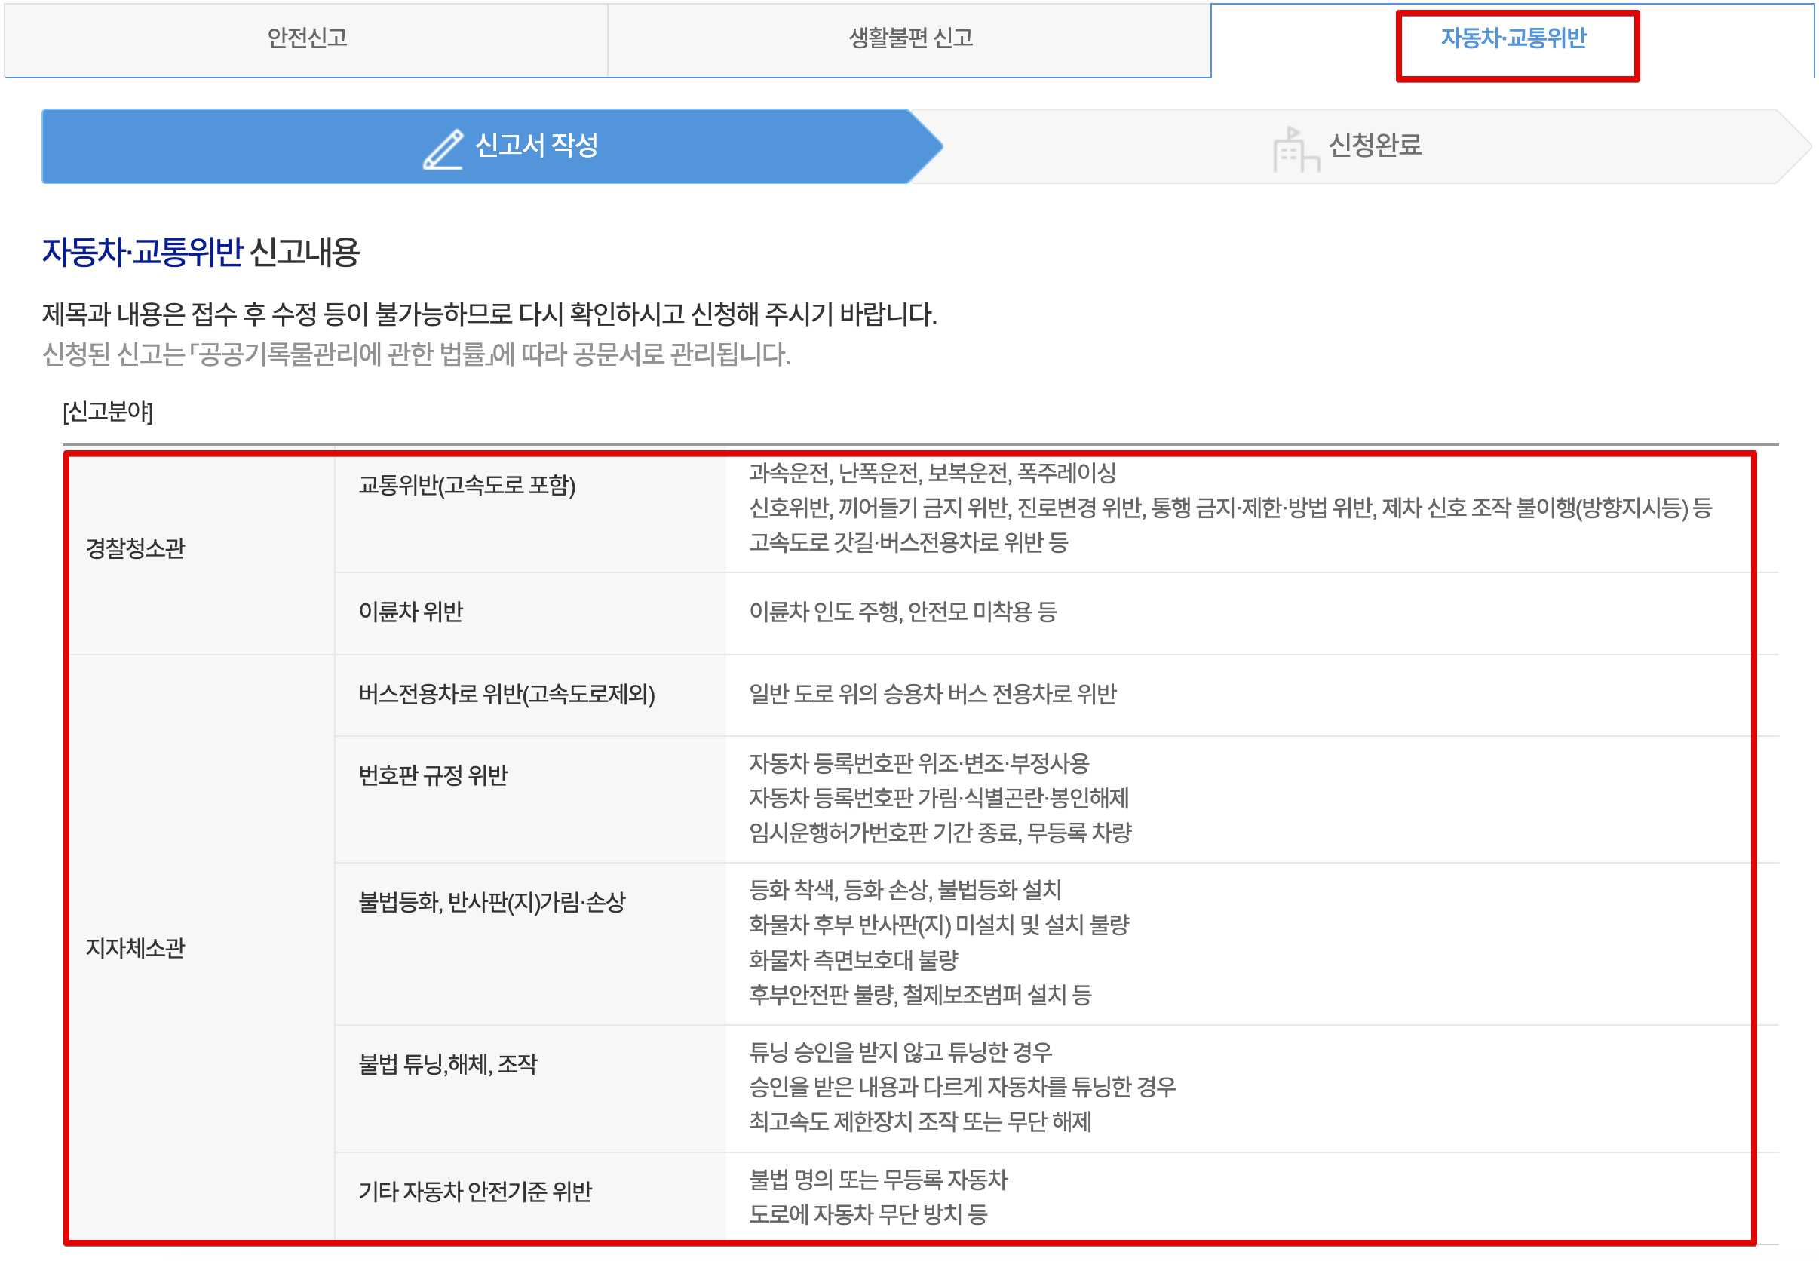Select the 번호판 규정 위반 category
The width and height of the screenshot is (1819, 1261).
pos(434,776)
